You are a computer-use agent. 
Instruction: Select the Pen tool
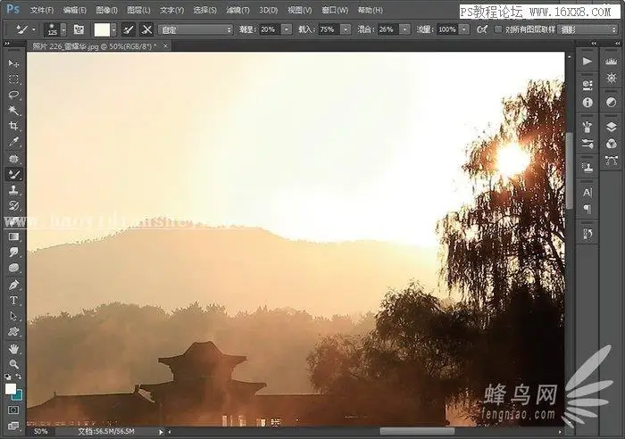point(13,285)
